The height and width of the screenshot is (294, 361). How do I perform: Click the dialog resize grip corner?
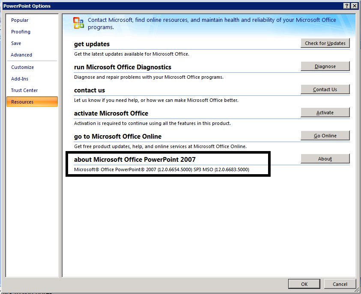click(x=356, y=290)
